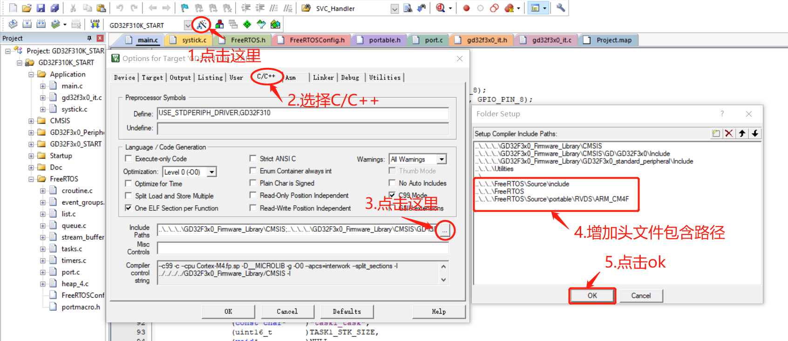Toggle Split Load and Store Multiple
Screen dimensions: 788x341
129,196
